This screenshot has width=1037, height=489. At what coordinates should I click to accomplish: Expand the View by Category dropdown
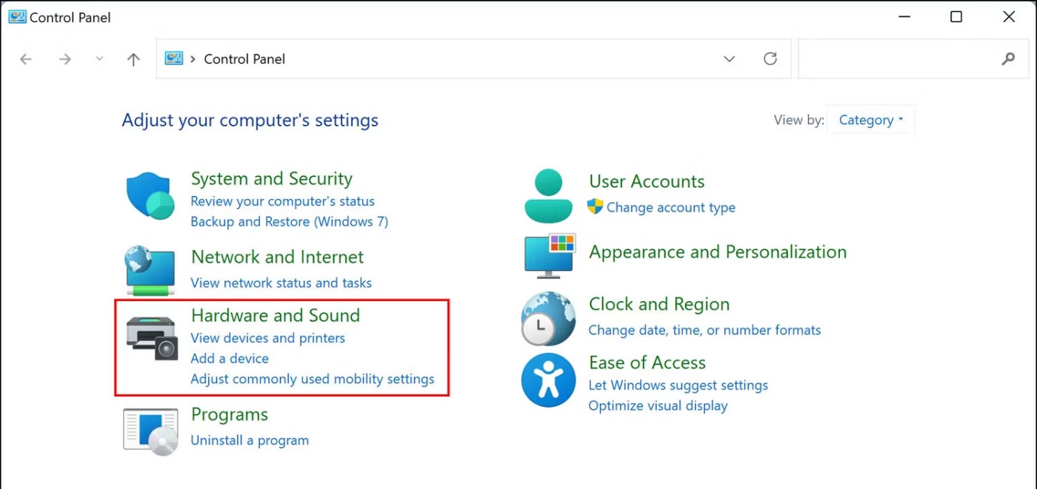(x=870, y=120)
